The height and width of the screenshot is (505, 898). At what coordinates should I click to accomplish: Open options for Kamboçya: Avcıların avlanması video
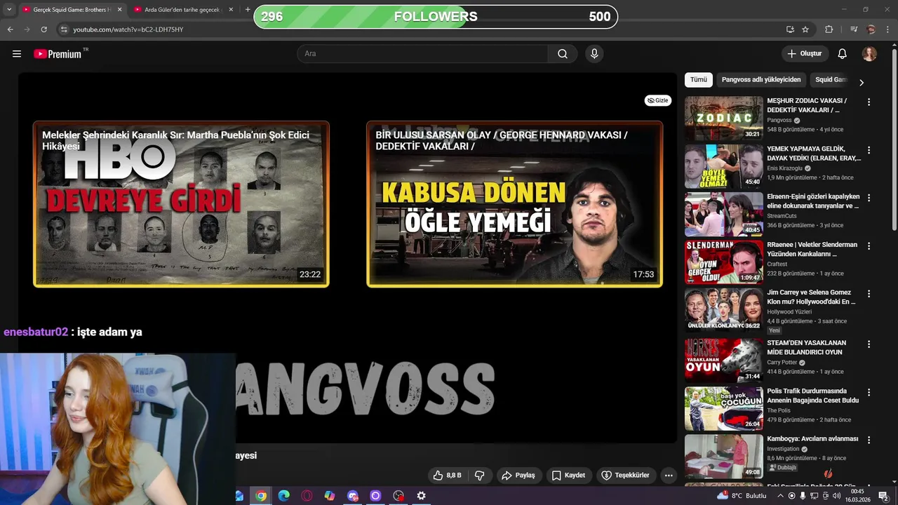click(x=869, y=440)
